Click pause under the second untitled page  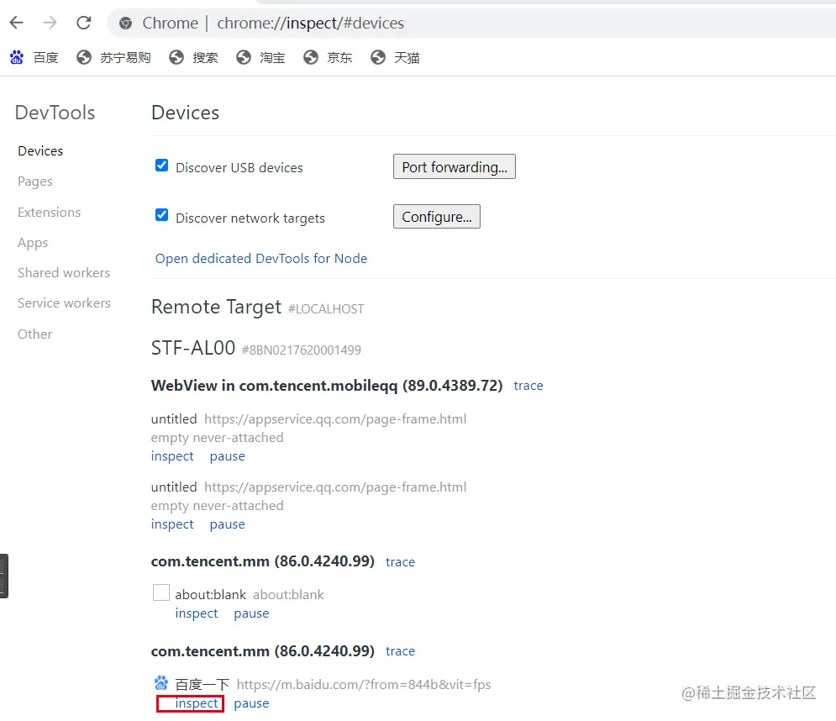tap(227, 524)
